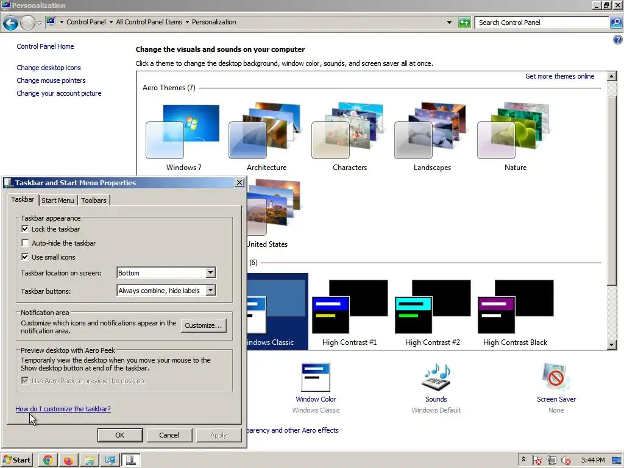Close the Taskbar Properties dialog
The height and width of the screenshot is (468, 624).
click(x=239, y=183)
